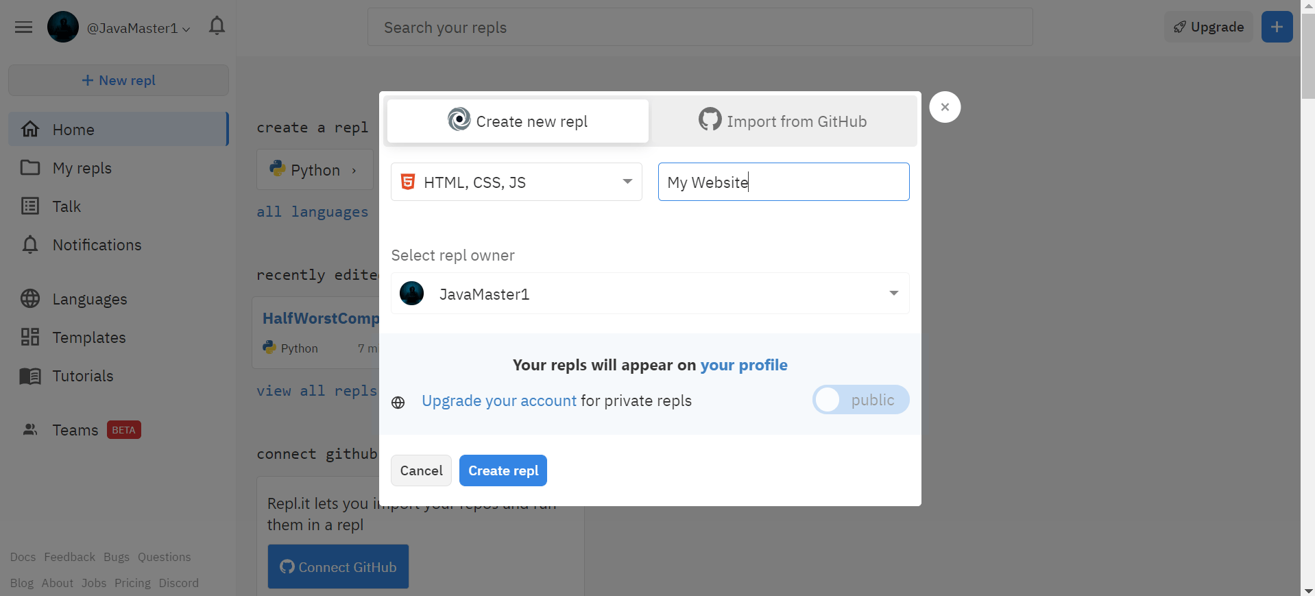Image resolution: width=1315 pixels, height=596 pixels.
Task: Open the all languages link
Action: click(313, 212)
